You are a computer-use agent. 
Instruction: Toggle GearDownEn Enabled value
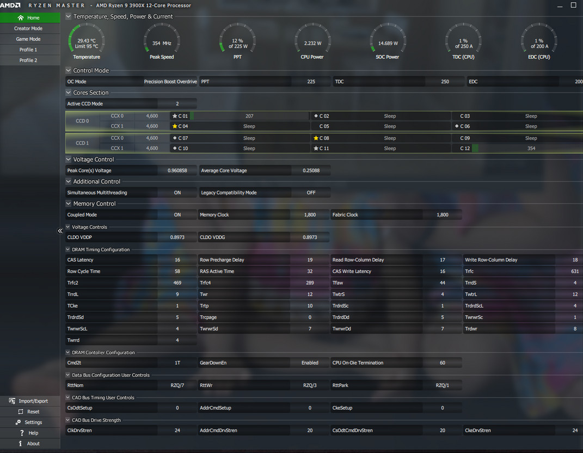point(310,363)
